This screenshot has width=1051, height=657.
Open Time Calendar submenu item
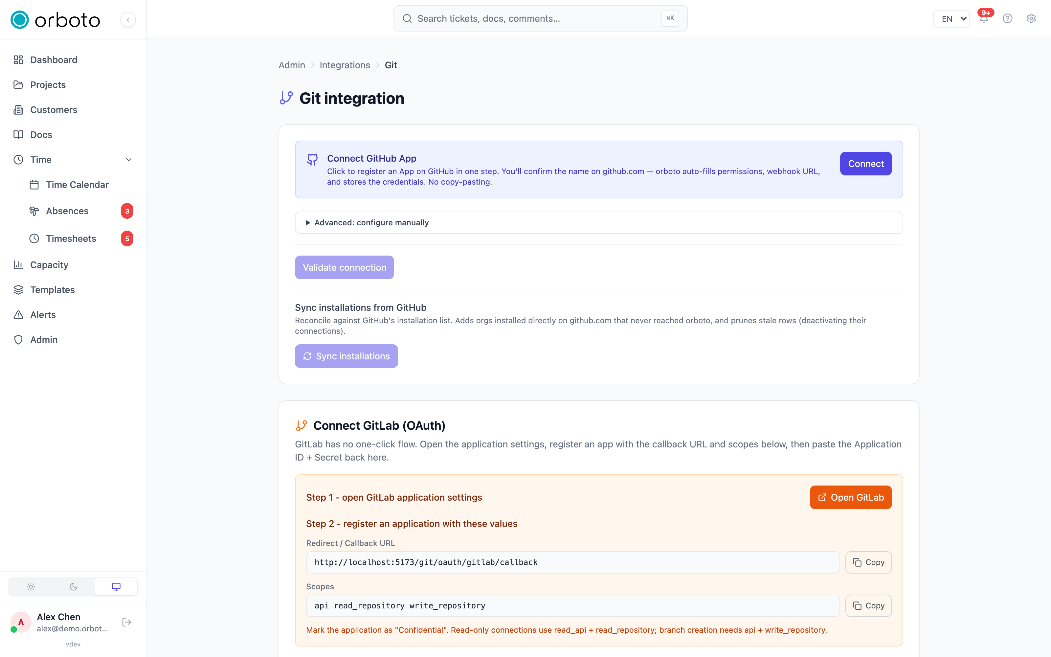click(81, 185)
